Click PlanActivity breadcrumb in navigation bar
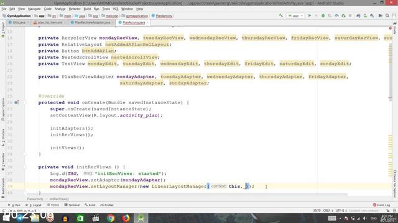 [162, 15]
